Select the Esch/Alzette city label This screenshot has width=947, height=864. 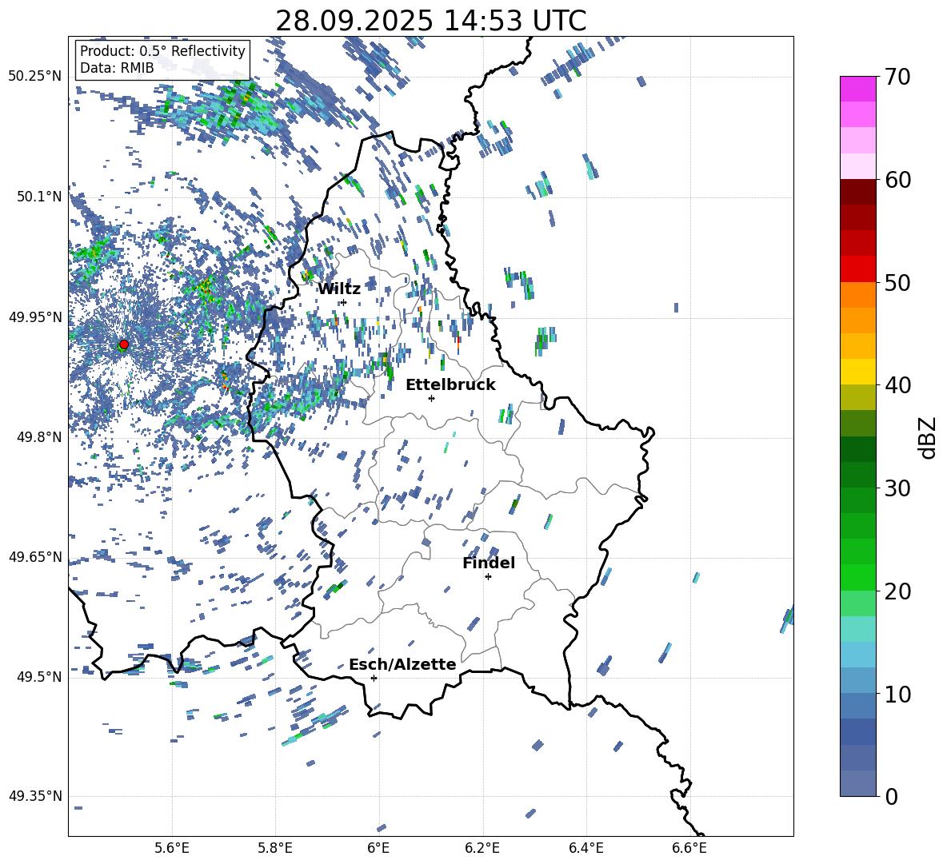pyautogui.click(x=402, y=664)
